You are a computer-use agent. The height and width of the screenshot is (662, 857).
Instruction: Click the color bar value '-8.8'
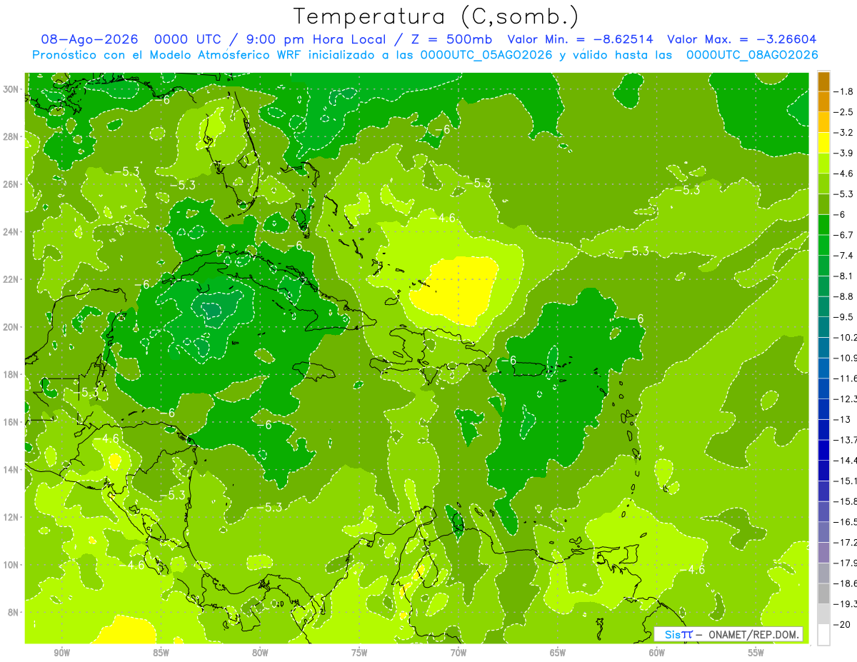tap(844, 296)
